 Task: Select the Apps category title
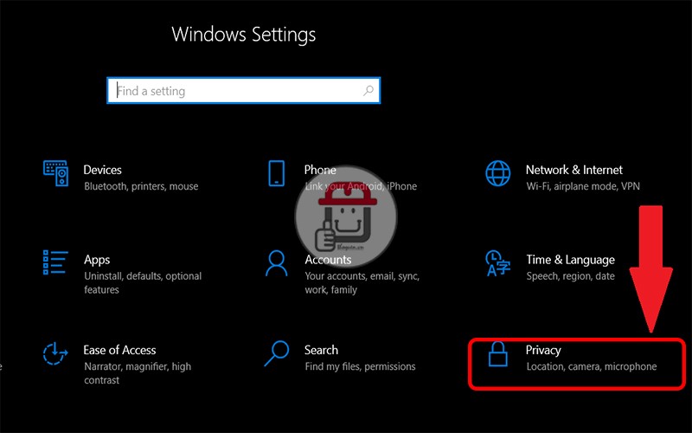coord(97,260)
